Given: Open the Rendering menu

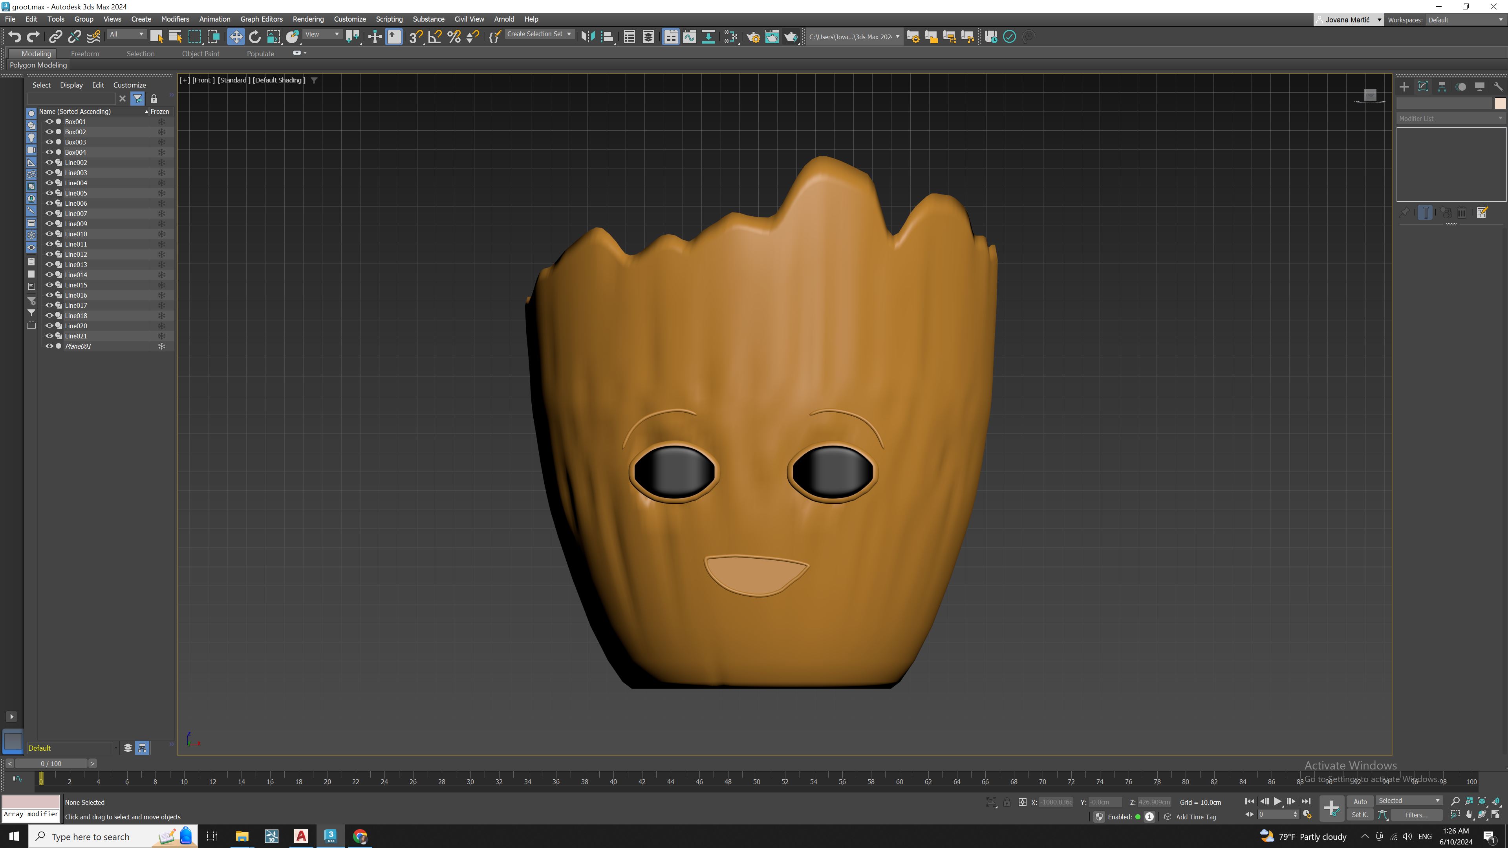Looking at the screenshot, I should [308, 19].
